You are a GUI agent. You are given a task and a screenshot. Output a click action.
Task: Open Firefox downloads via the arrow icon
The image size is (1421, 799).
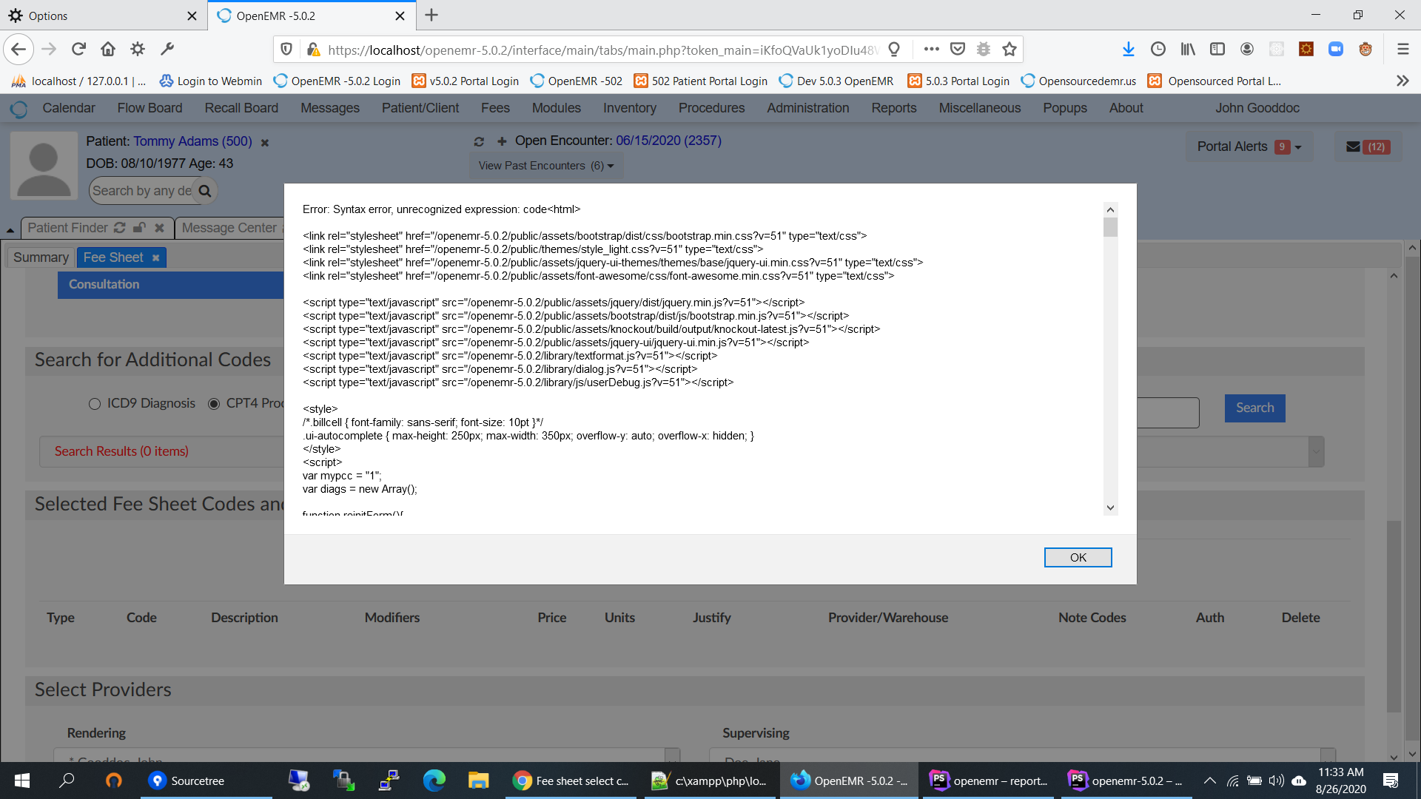[1128, 49]
